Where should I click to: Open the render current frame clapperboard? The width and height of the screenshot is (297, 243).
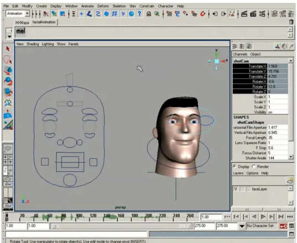pyautogui.click(x=244, y=14)
